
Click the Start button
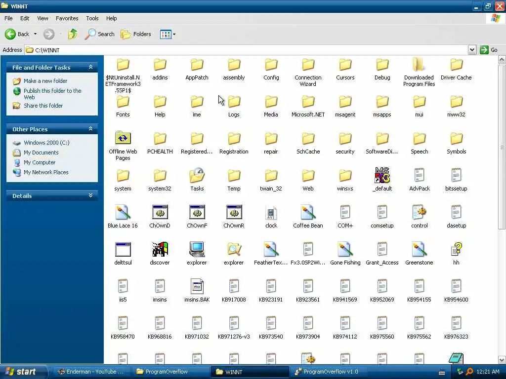pyautogui.click(x=23, y=372)
